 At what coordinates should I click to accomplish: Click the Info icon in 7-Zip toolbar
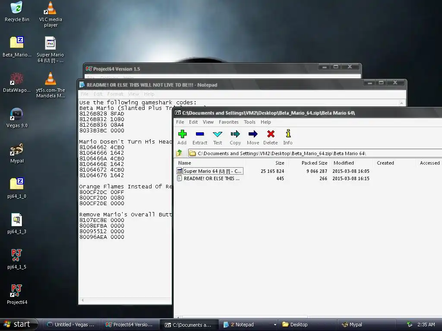288,137
